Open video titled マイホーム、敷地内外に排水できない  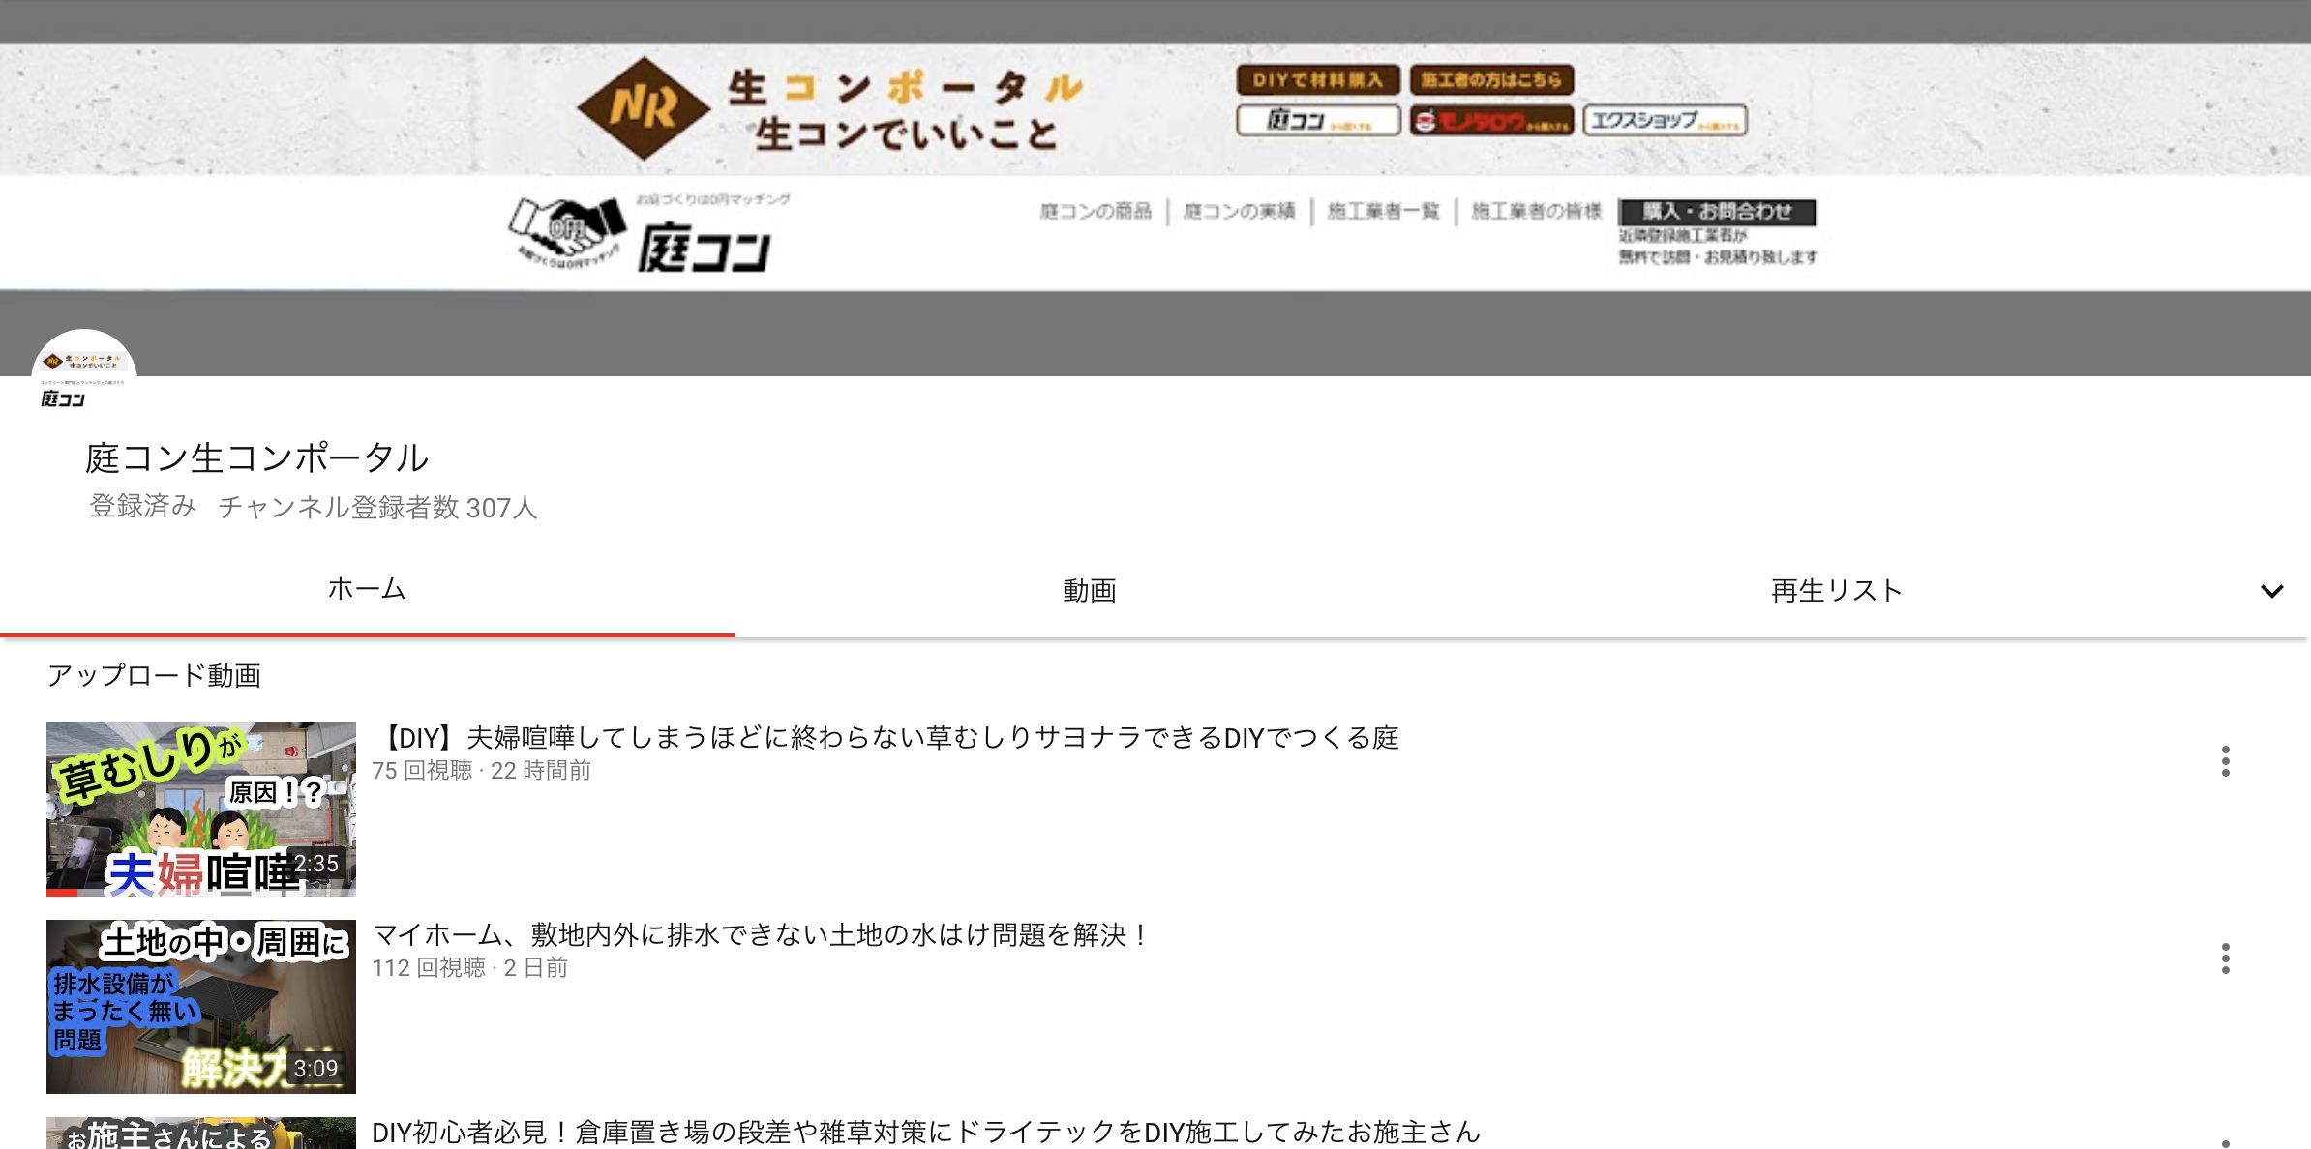coord(762,935)
